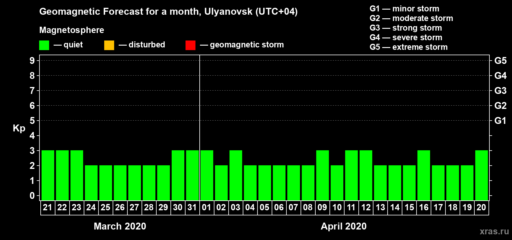Click the Kp value 9 axis tick

(32, 61)
